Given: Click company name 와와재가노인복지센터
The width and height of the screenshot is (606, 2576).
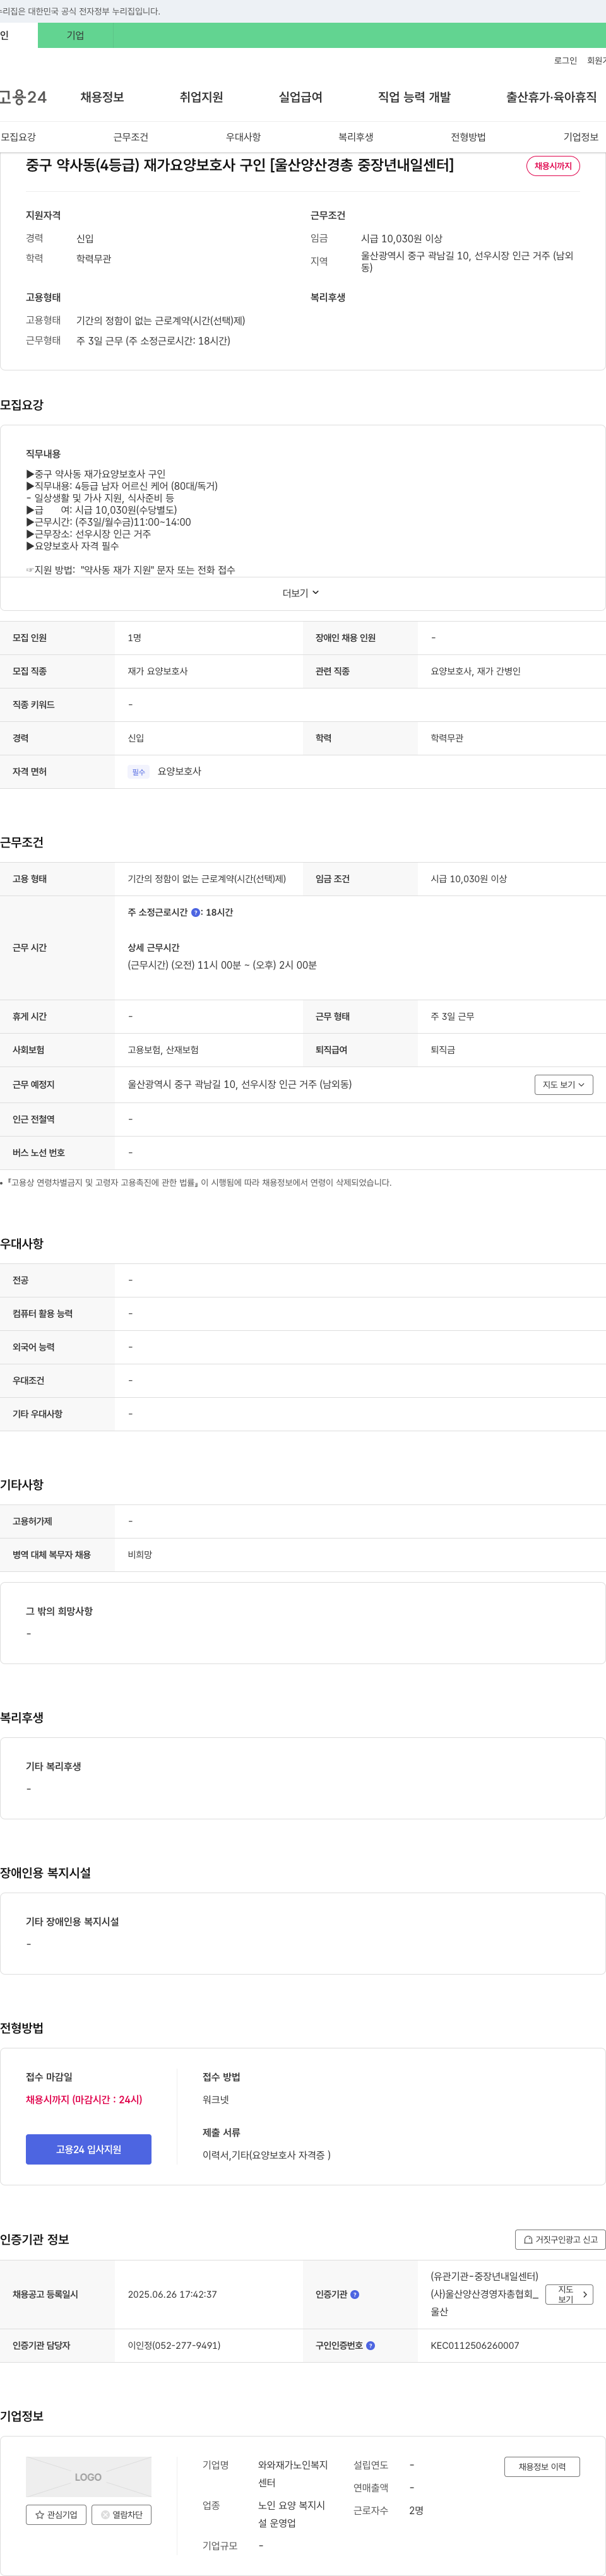Looking at the screenshot, I should point(292,2474).
